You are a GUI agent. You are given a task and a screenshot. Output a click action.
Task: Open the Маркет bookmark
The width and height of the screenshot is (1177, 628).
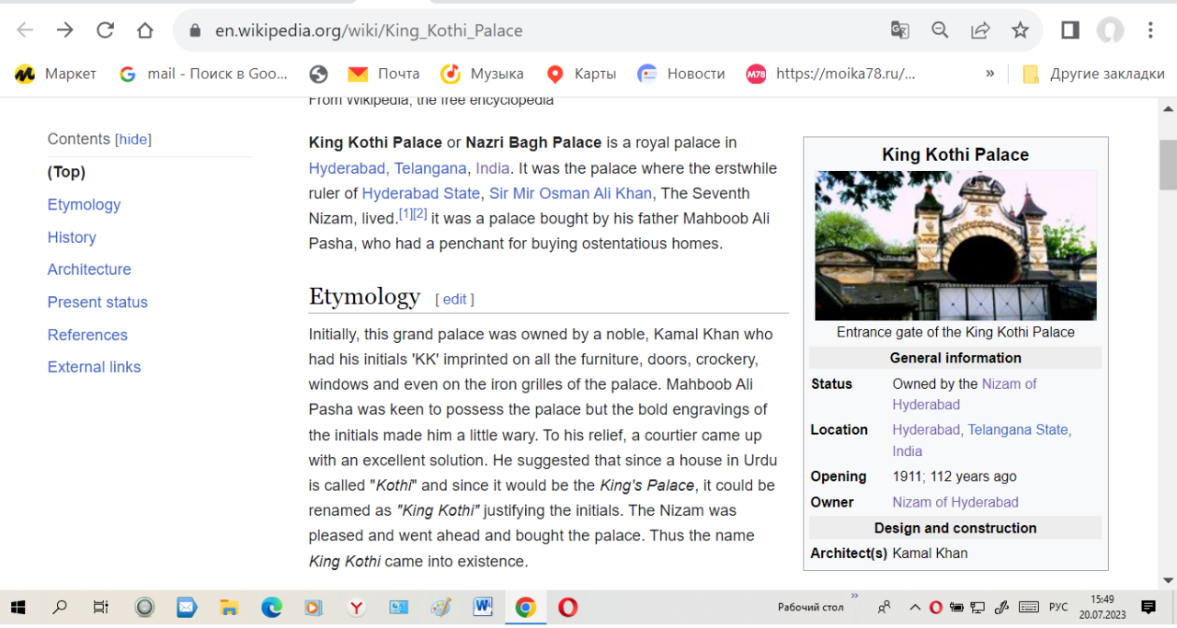point(56,74)
